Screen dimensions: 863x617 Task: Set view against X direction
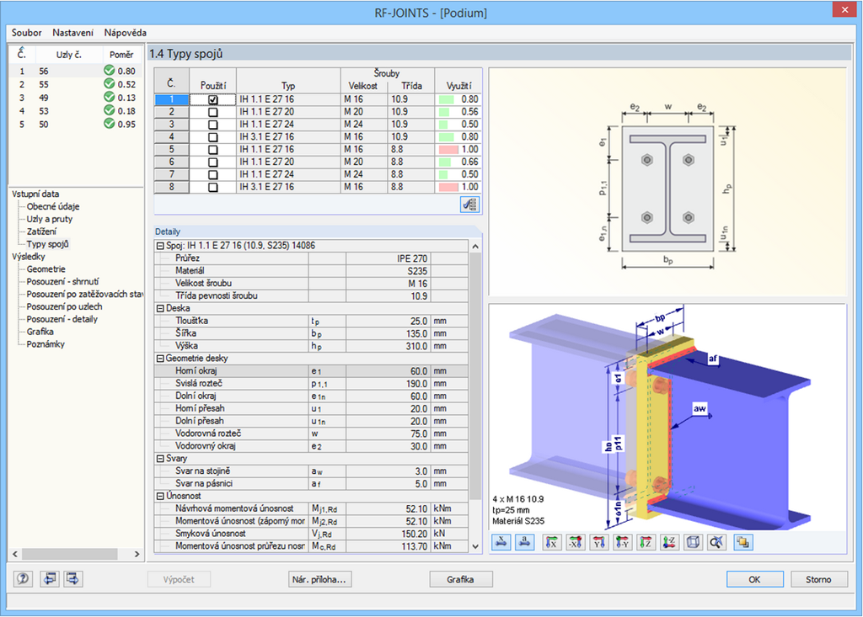pos(575,542)
